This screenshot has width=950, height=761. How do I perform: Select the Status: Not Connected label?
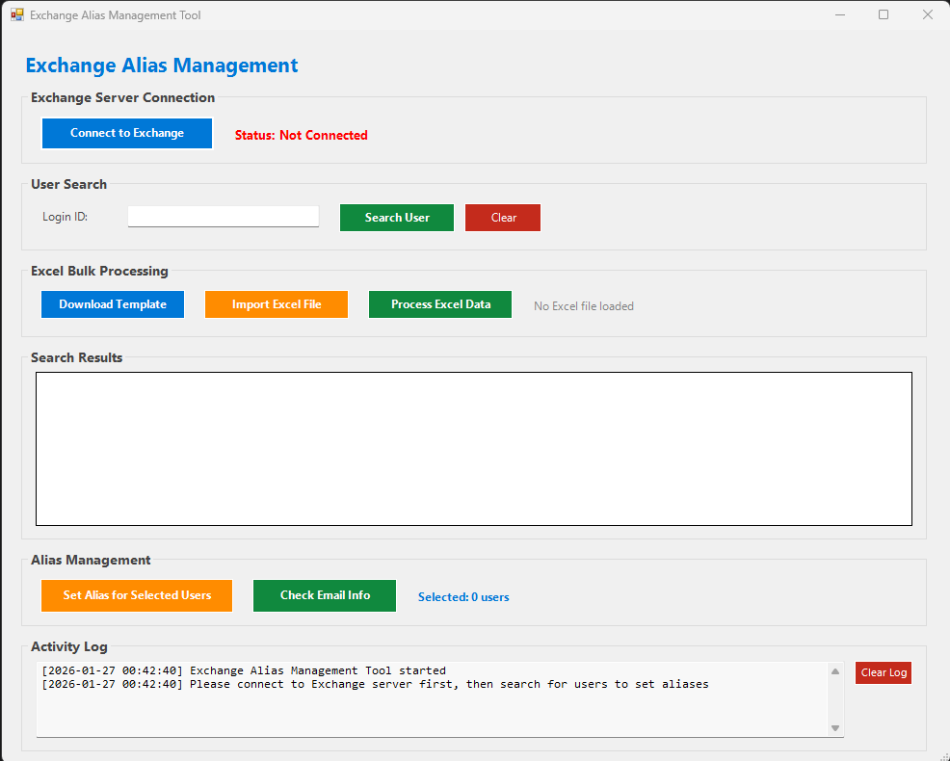point(301,135)
